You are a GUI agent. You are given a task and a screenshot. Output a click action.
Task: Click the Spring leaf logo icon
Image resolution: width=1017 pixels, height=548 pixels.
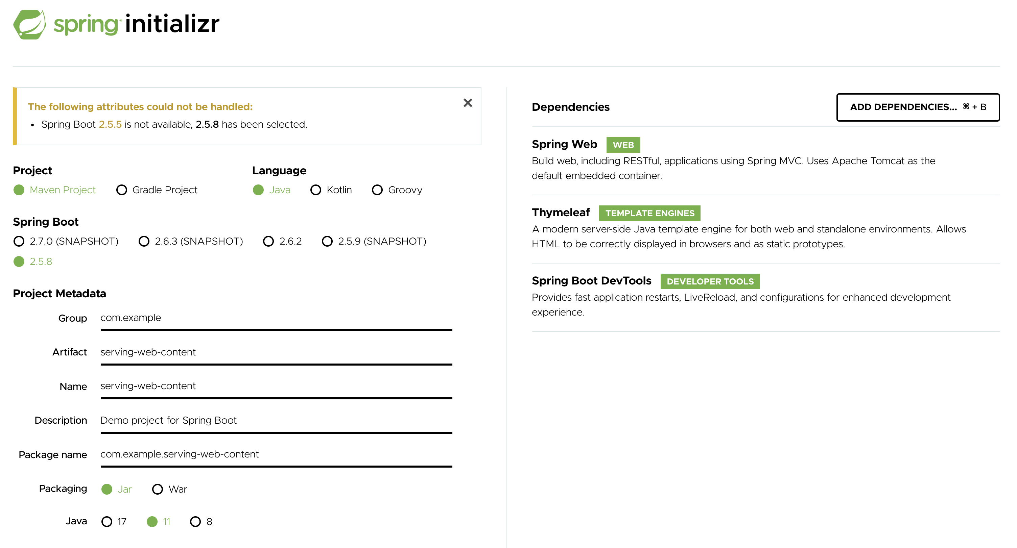tap(30, 24)
